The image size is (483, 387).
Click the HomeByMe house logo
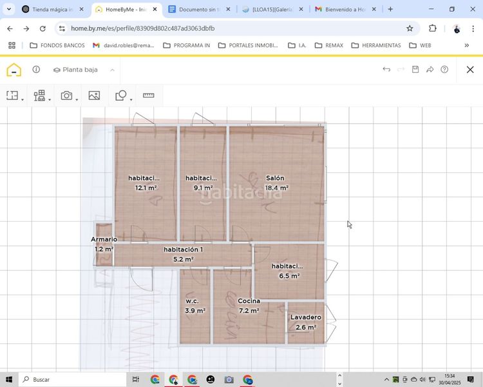click(x=14, y=70)
